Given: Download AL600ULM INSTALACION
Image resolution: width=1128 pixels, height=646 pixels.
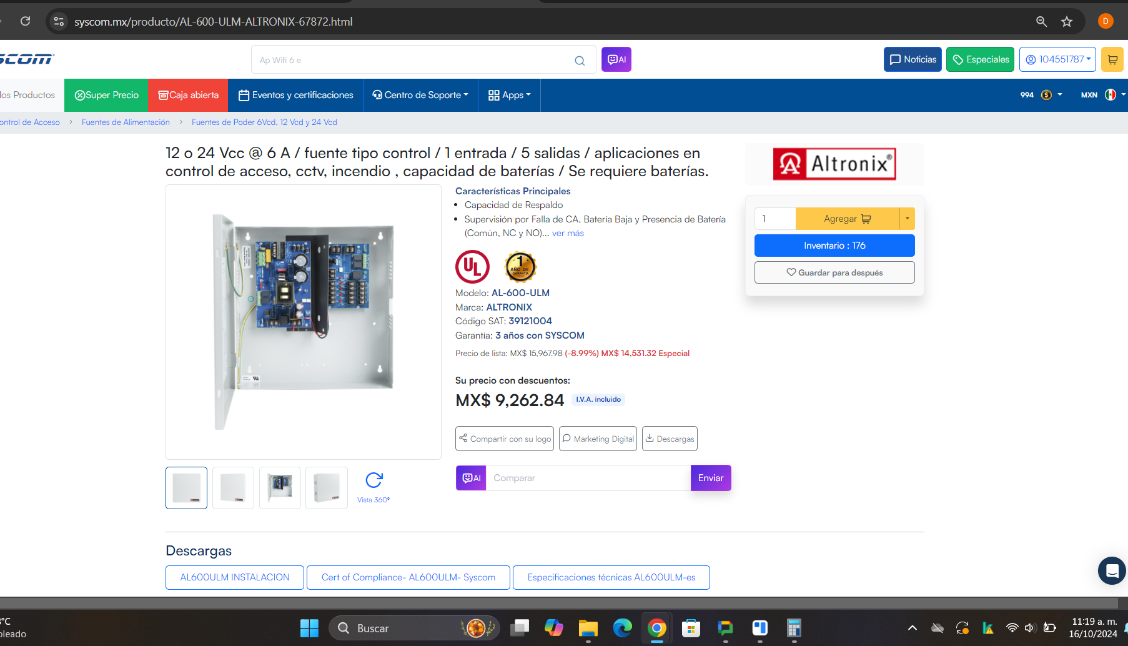Looking at the screenshot, I should click(235, 577).
